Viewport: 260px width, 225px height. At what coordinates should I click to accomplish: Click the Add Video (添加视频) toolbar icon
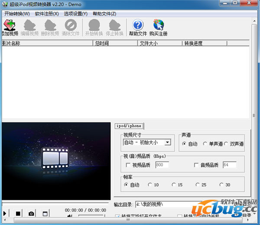coord(10,27)
